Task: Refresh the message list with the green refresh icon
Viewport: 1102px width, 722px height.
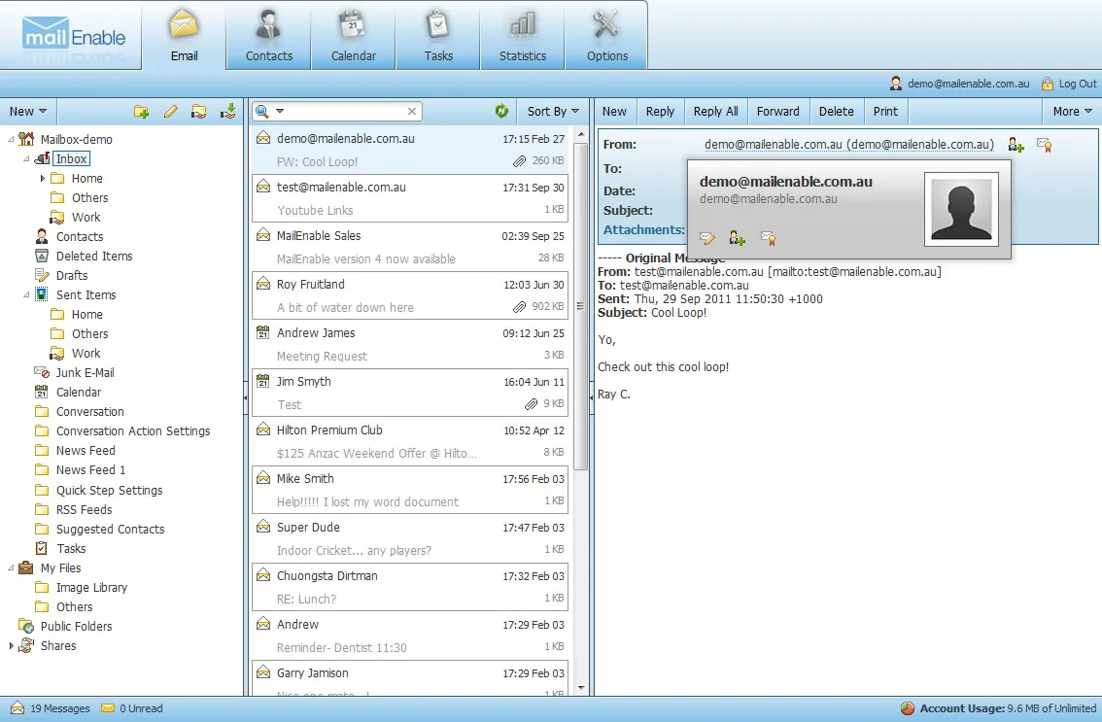Action: coord(502,111)
